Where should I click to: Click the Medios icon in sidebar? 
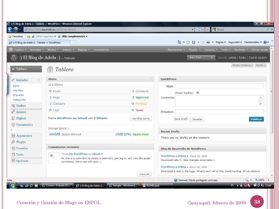click(x=13, y=106)
